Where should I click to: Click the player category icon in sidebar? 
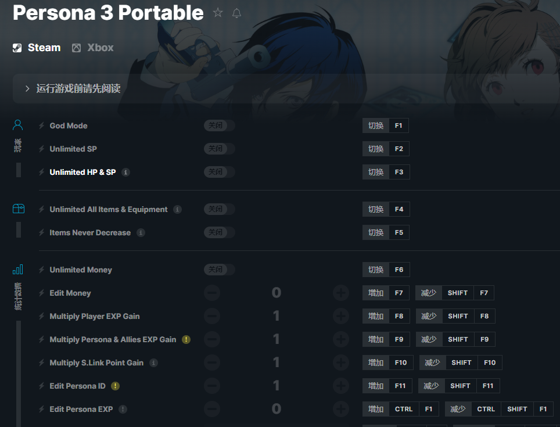pyautogui.click(x=18, y=125)
